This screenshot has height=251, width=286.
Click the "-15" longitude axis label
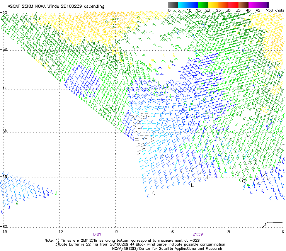point(3,232)
